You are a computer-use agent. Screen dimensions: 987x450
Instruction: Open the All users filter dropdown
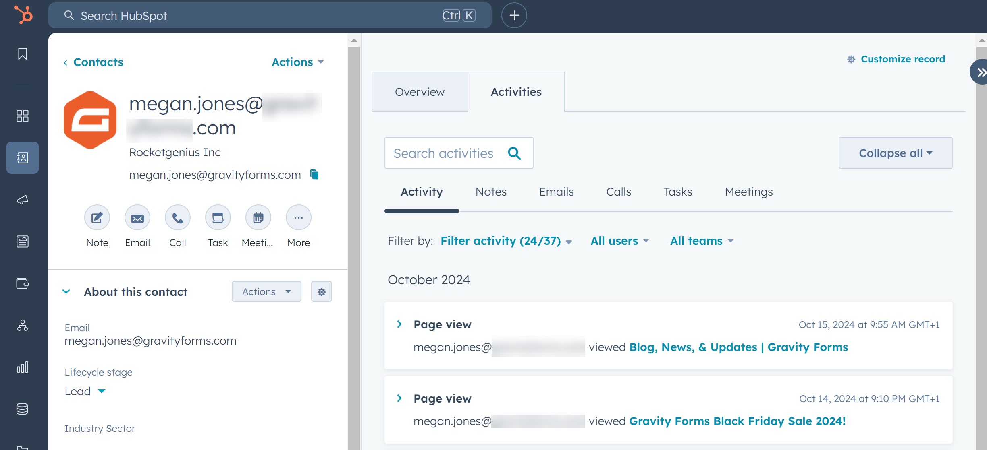[620, 241]
